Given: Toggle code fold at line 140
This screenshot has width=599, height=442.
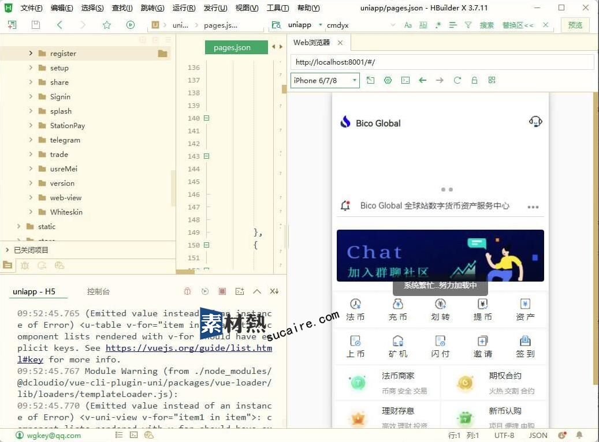Looking at the screenshot, I should (x=207, y=118).
